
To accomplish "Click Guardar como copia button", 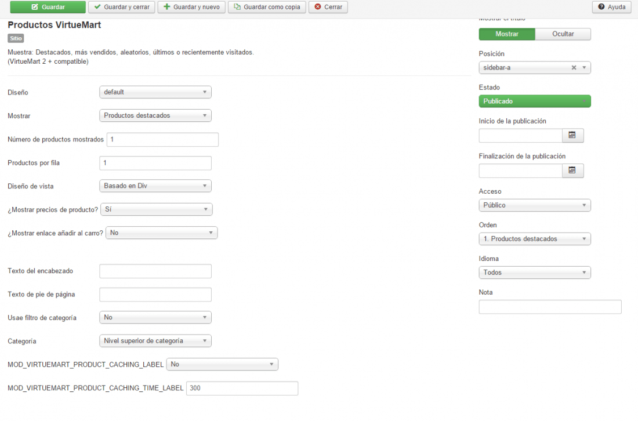I will (267, 7).
